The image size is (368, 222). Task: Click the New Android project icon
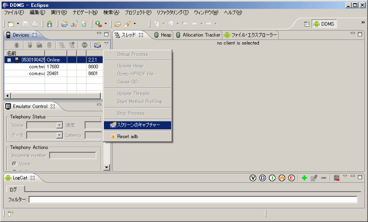[x=64, y=24]
